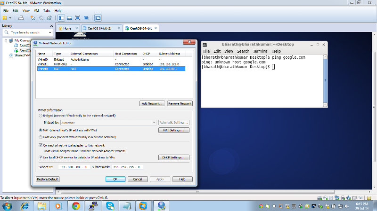
Task: Pause the virtual machine
Action: coord(5,18)
